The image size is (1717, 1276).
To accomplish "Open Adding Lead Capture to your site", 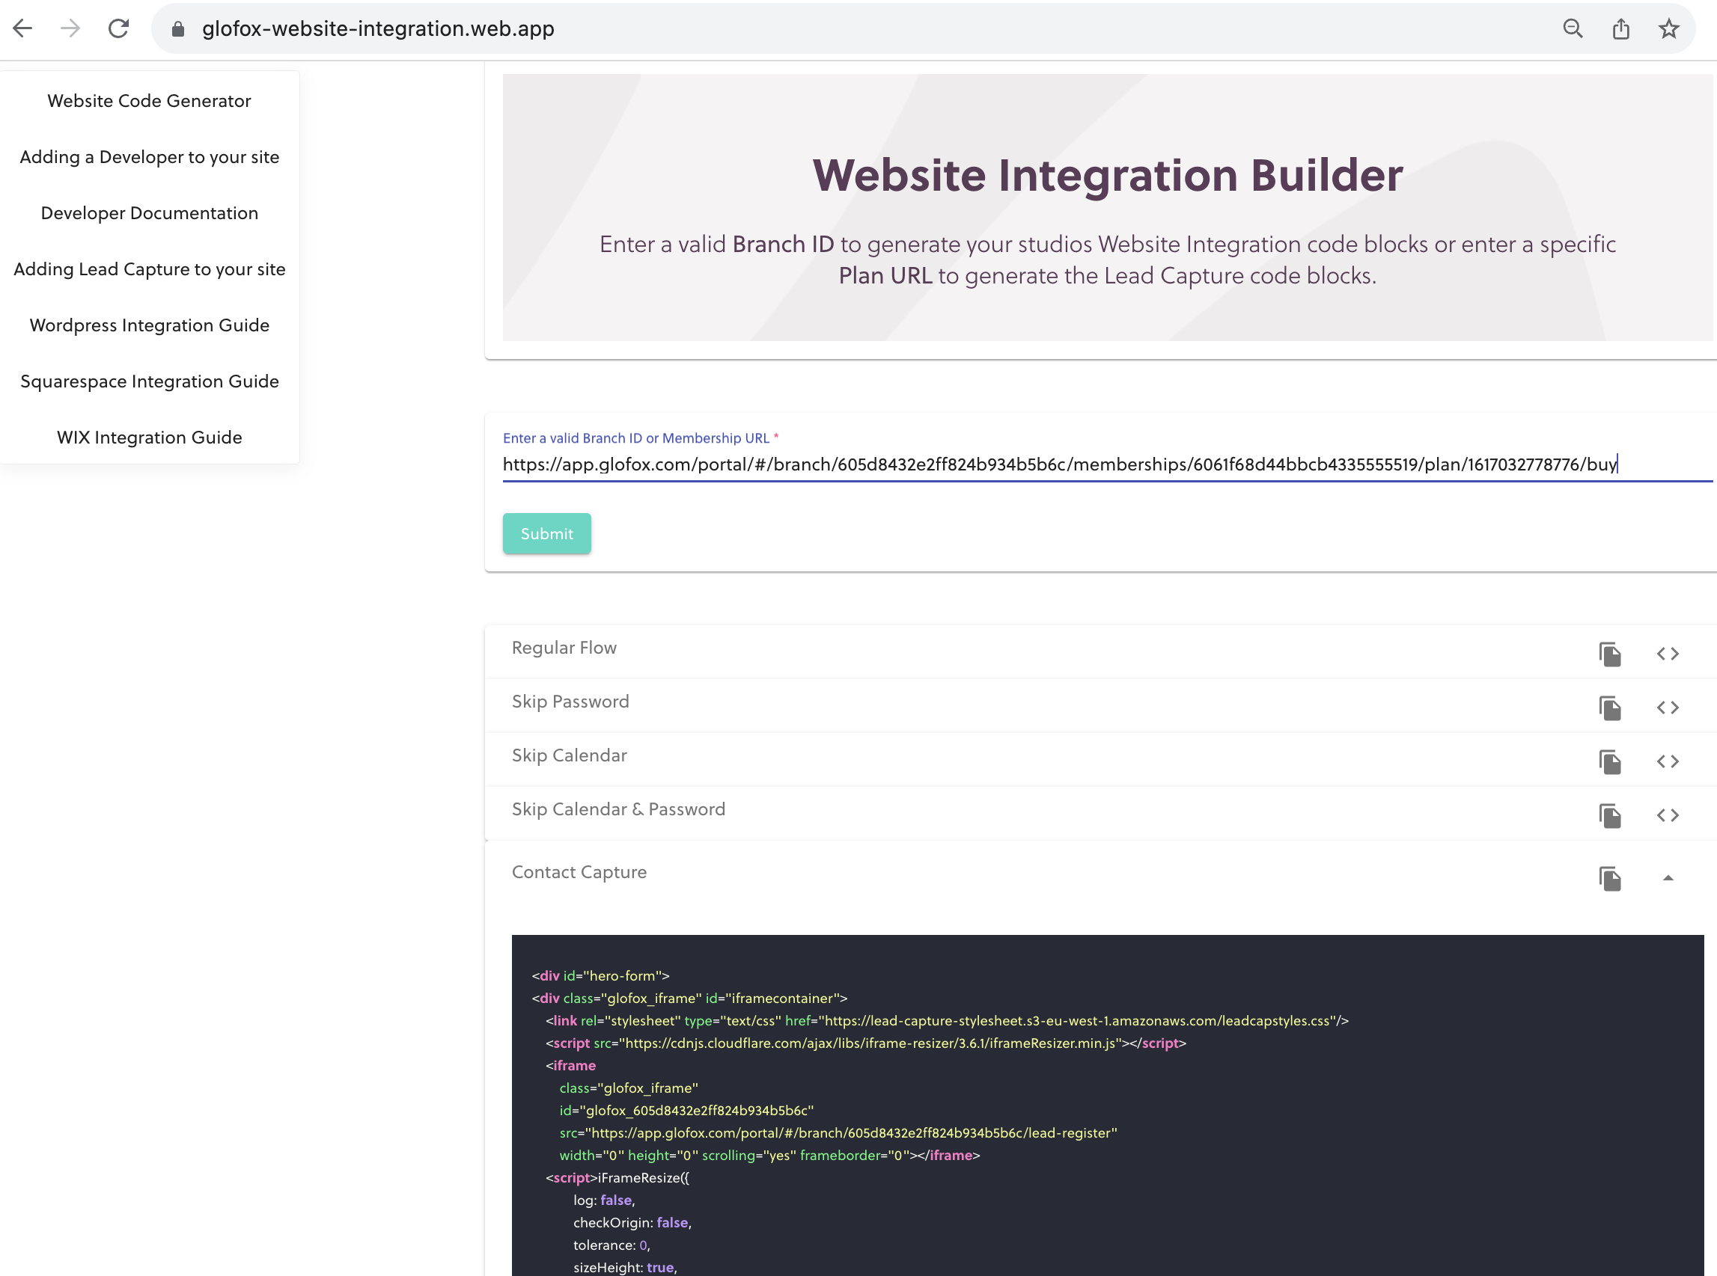I will tap(149, 269).
